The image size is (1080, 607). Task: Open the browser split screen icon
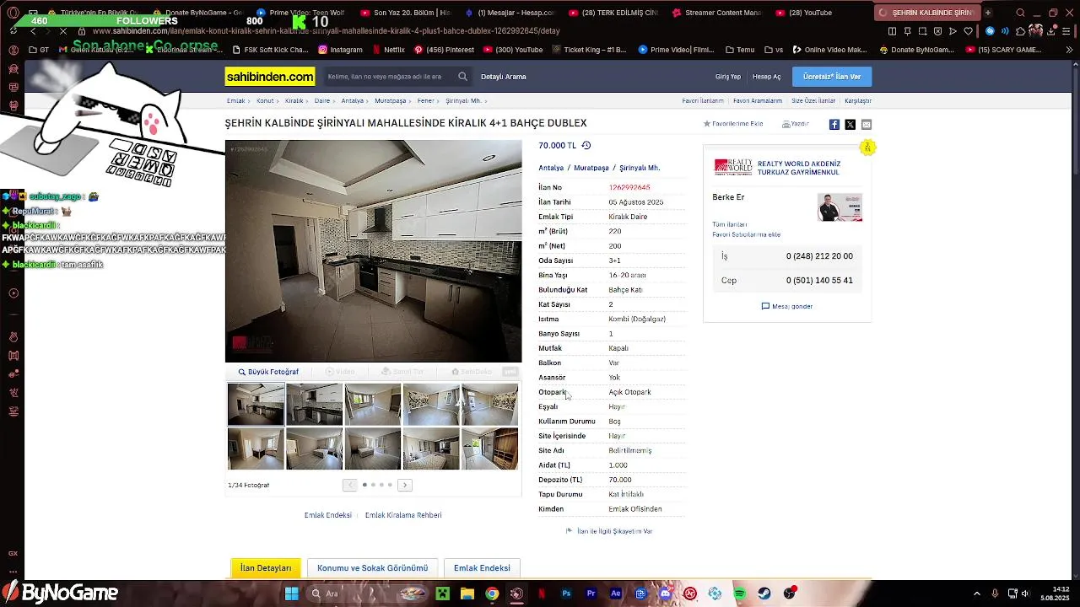(893, 31)
